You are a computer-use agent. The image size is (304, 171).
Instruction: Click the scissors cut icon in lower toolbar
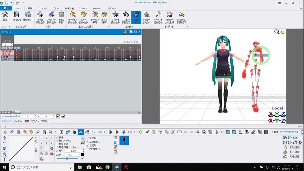coord(160,132)
